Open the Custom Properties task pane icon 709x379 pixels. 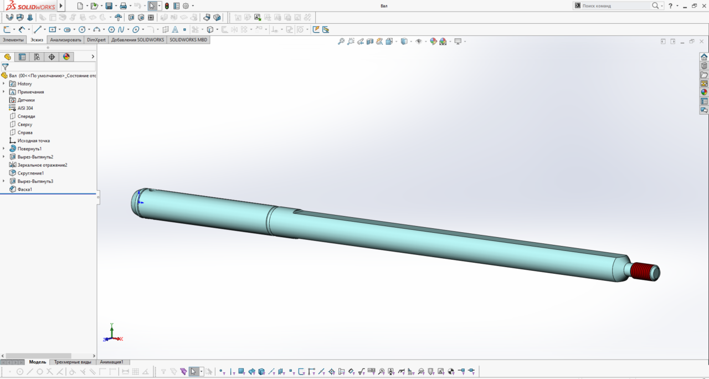(704, 101)
